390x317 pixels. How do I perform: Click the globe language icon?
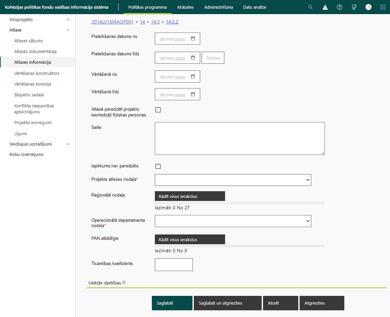click(x=354, y=7)
